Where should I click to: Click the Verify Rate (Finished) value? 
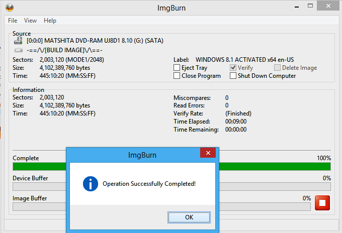point(238,113)
